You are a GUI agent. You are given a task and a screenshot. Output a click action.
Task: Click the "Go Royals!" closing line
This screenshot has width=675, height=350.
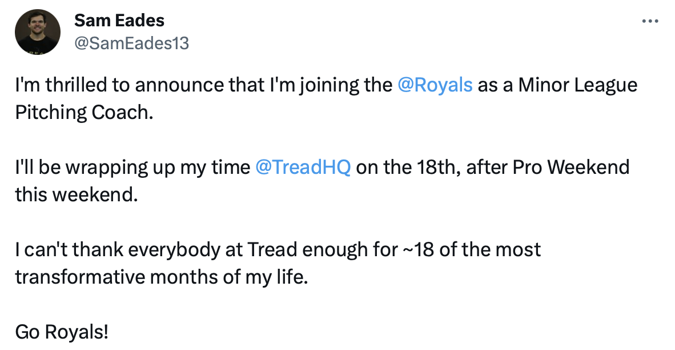pyautogui.click(x=61, y=332)
